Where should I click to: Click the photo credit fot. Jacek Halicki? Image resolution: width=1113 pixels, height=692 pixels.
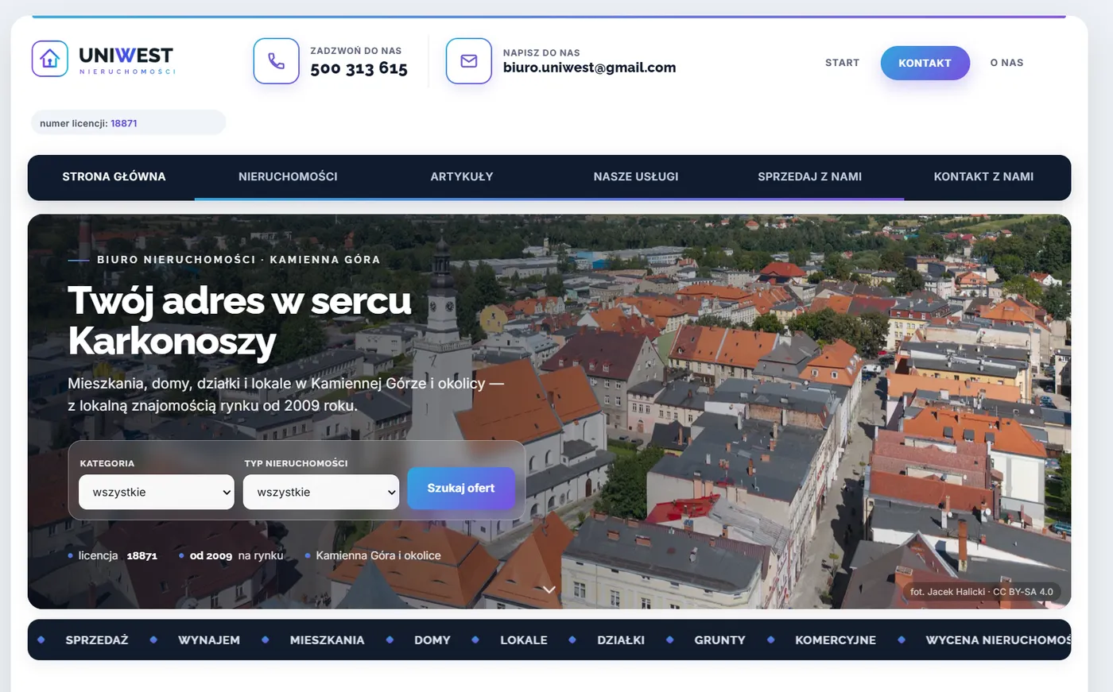pos(982,592)
